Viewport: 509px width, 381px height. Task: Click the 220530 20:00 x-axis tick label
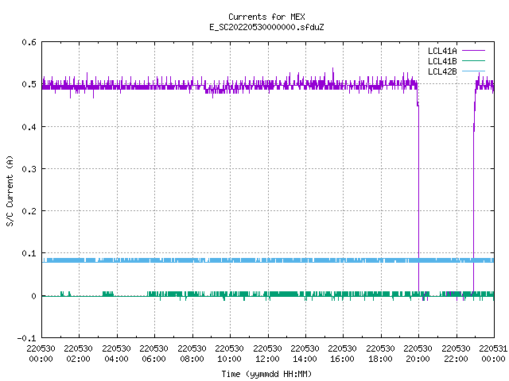[x=418, y=354]
